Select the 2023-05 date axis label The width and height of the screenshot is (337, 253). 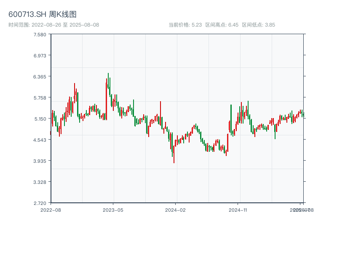[113, 210]
